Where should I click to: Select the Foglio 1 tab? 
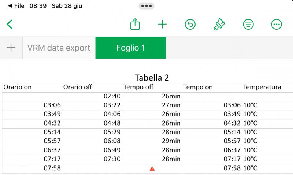(130, 48)
